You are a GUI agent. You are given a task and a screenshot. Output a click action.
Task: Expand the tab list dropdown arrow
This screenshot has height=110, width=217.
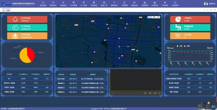point(214,10)
